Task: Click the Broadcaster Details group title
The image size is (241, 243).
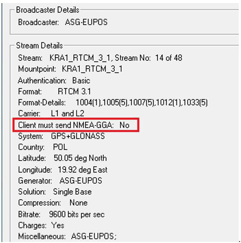Action: click(48, 10)
